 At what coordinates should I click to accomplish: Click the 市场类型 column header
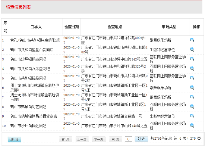(x=169, y=27)
